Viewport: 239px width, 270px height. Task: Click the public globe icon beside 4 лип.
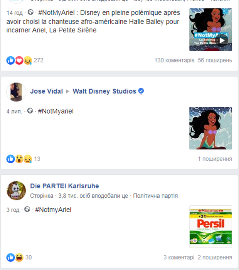click(30, 111)
